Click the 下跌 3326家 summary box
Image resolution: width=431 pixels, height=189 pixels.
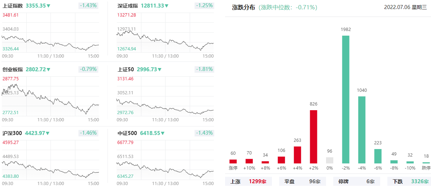click(x=410, y=181)
